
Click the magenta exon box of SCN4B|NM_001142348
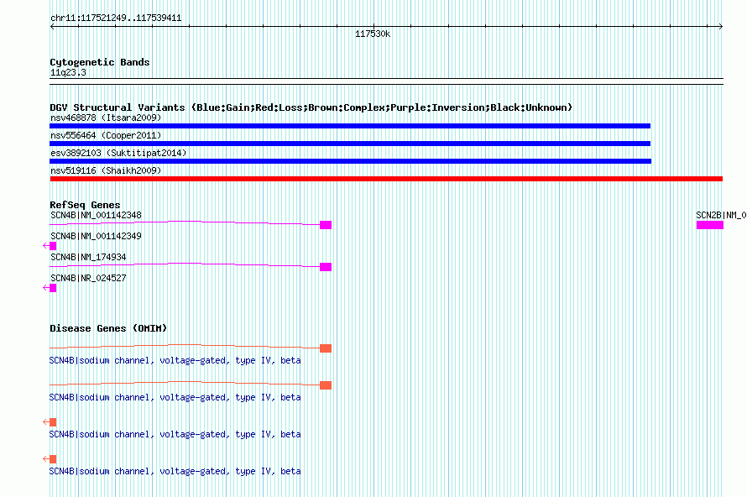click(326, 225)
